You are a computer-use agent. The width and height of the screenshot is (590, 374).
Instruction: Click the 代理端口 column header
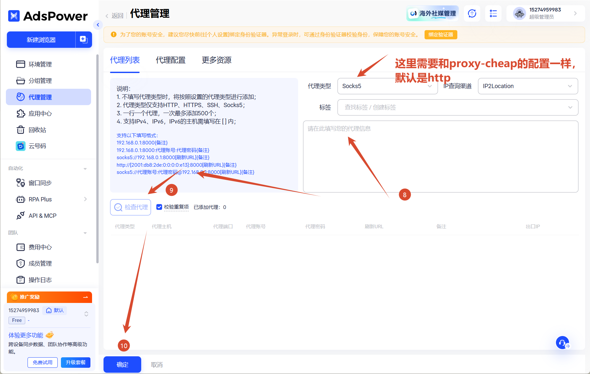pyautogui.click(x=223, y=226)
